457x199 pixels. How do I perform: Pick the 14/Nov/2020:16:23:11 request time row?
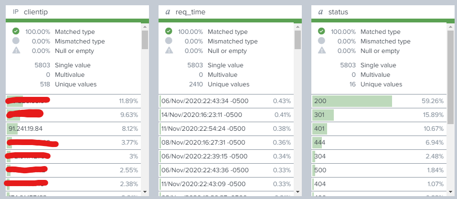pos(225,115)
